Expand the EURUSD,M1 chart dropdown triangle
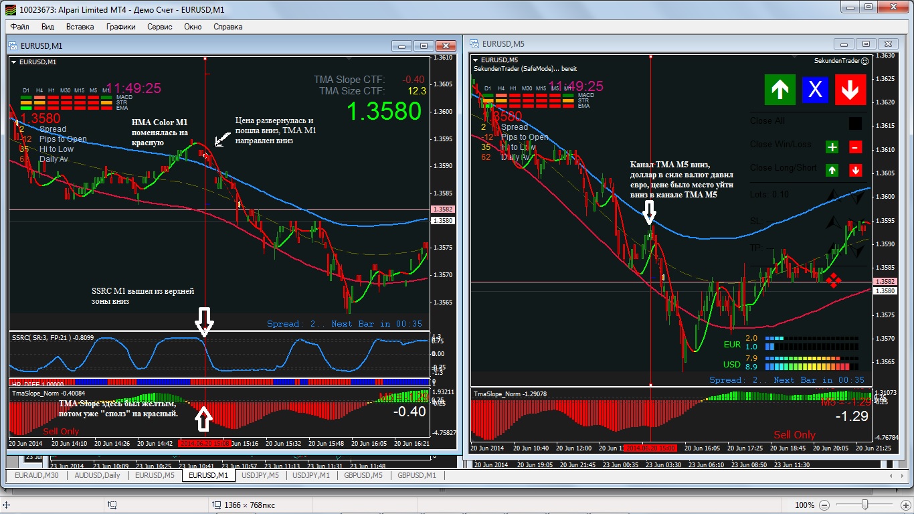This screenshot has height=514, width=914. coord(14,62)
